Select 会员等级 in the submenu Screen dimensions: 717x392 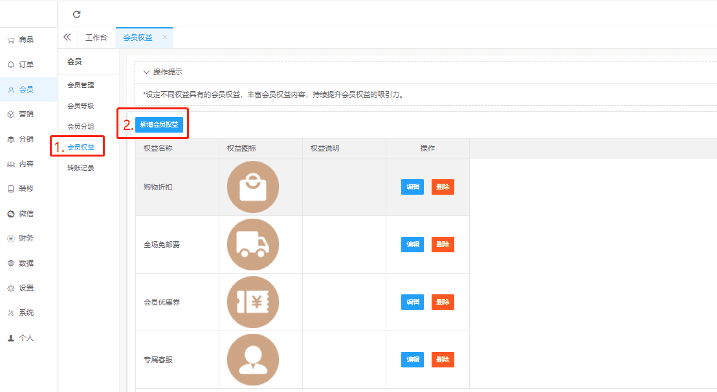pyautogui.click(x=81, y=105)
